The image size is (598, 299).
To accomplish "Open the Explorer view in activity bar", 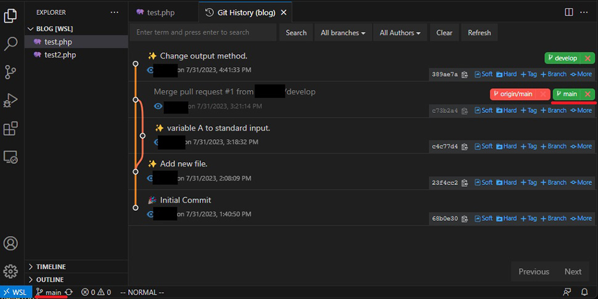I will pyautogui.click(x=10, y=15).
